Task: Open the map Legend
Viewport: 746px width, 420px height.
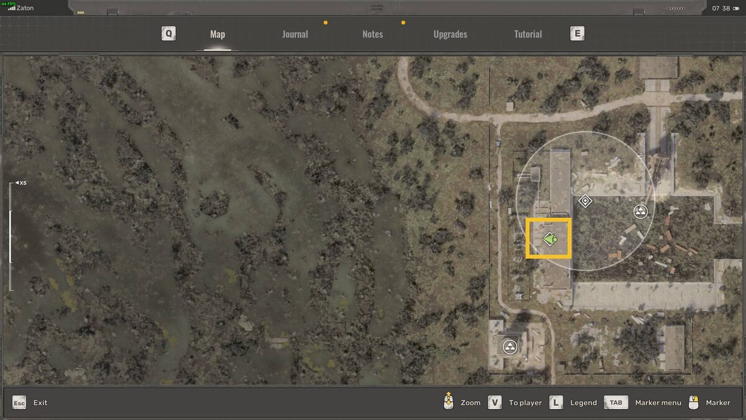Action: (x=583, y=403)
